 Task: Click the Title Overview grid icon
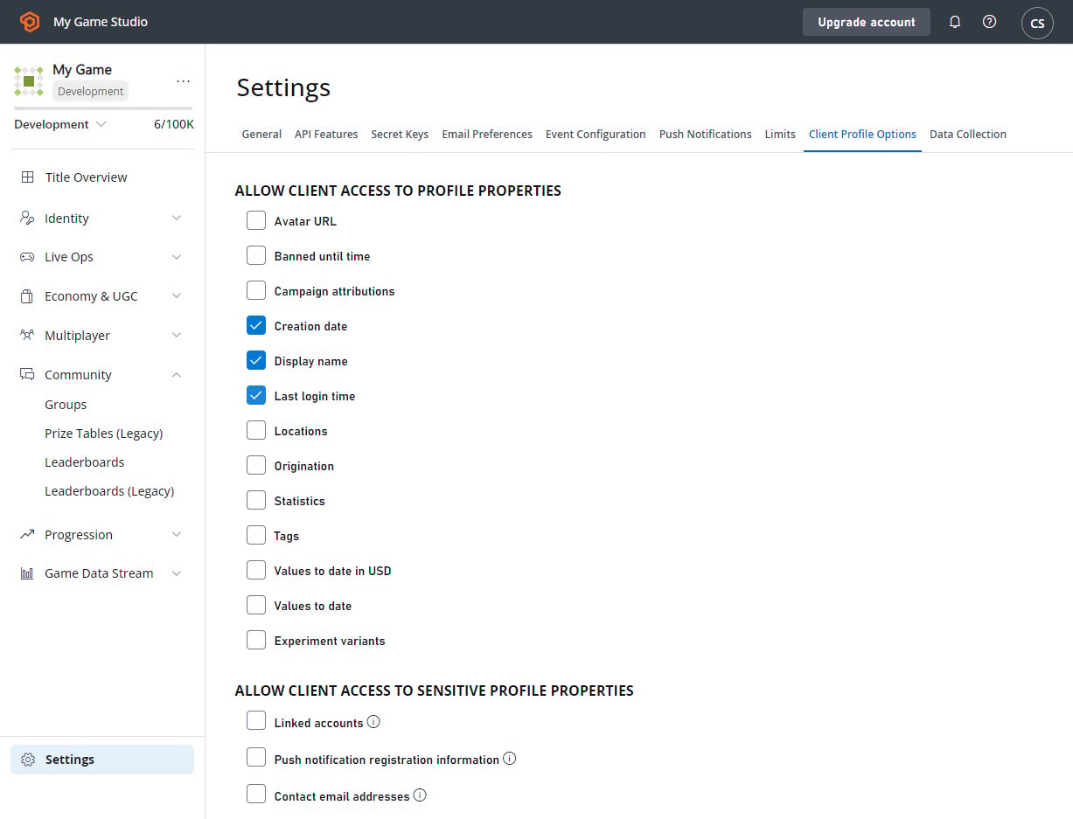coord(27,177)
